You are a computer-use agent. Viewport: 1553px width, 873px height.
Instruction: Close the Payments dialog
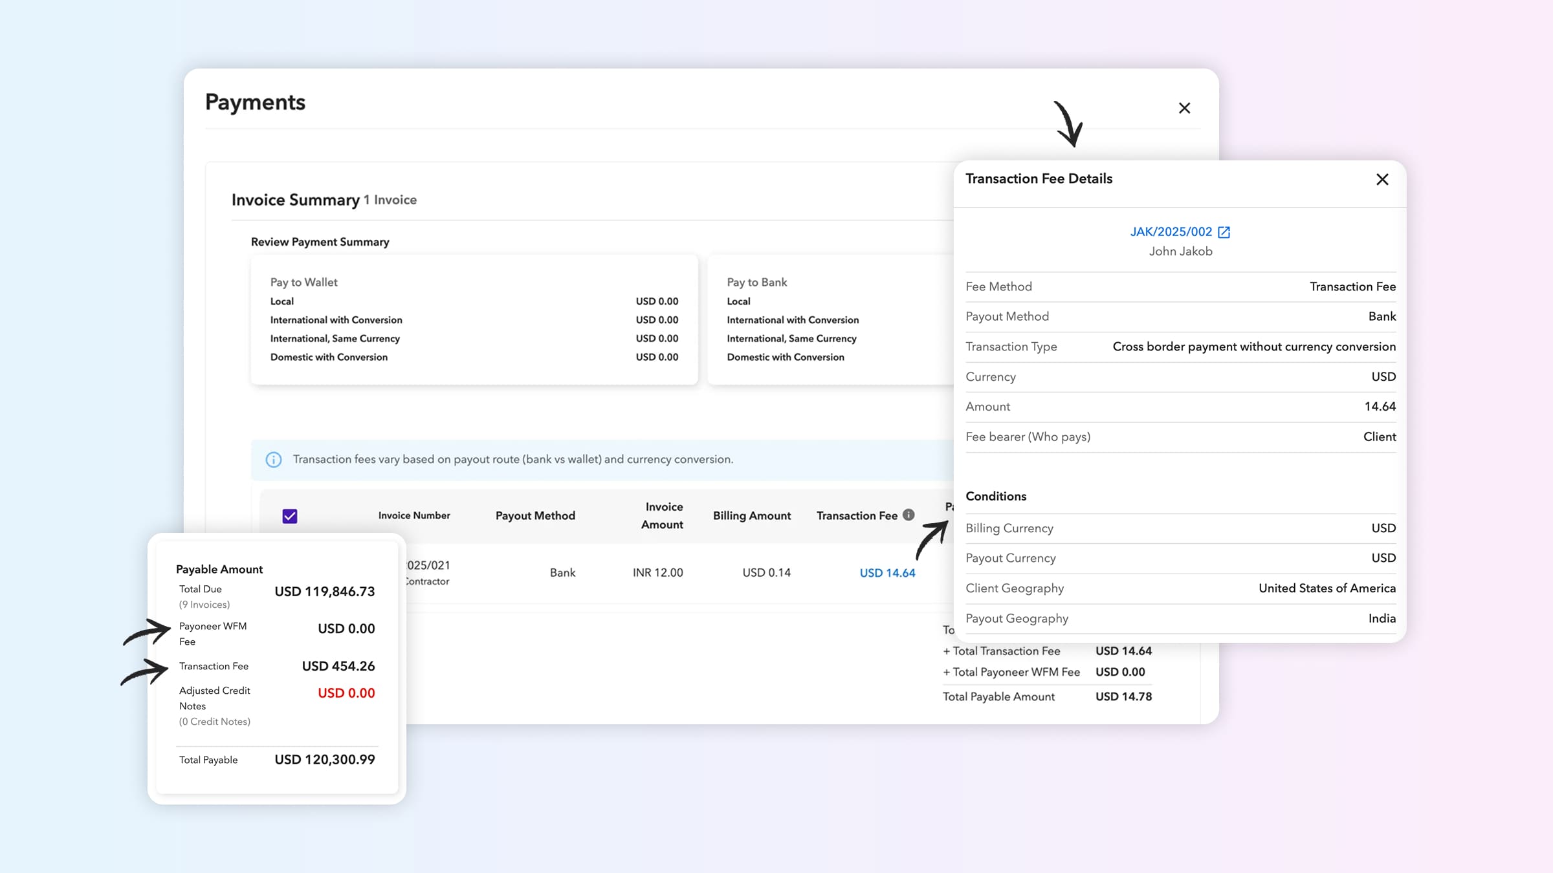(x=1184, y=108)
